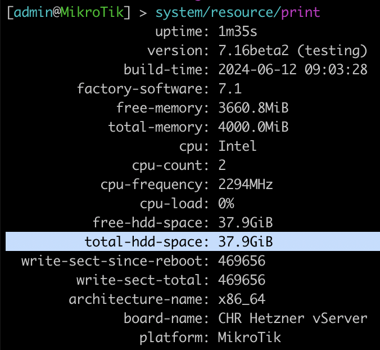Select the cpu-count value 2
This screenshot has height=350, width=380.
point(222,165)
